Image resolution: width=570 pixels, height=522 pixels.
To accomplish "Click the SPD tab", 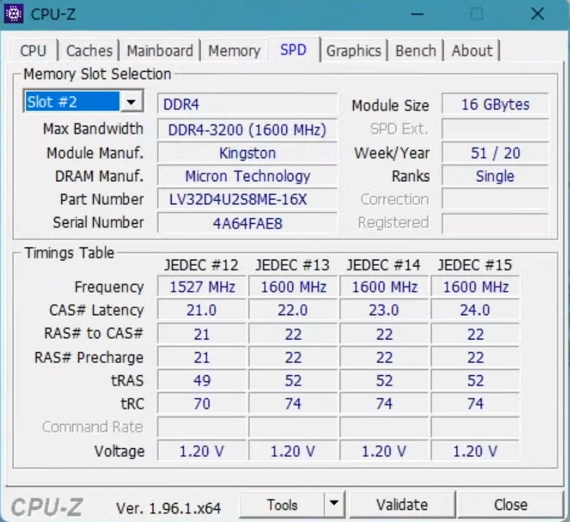I will (x=293, y=50).
